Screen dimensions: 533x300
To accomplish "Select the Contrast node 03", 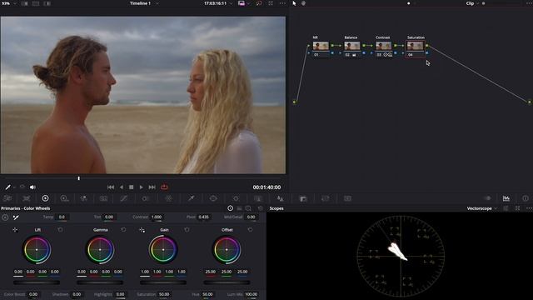I will 383,48.
